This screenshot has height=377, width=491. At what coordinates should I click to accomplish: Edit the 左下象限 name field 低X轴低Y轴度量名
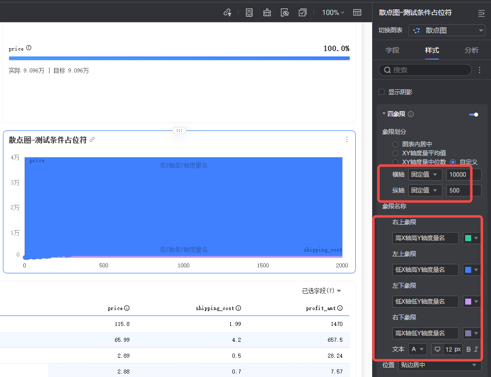(x=425, y=302)
